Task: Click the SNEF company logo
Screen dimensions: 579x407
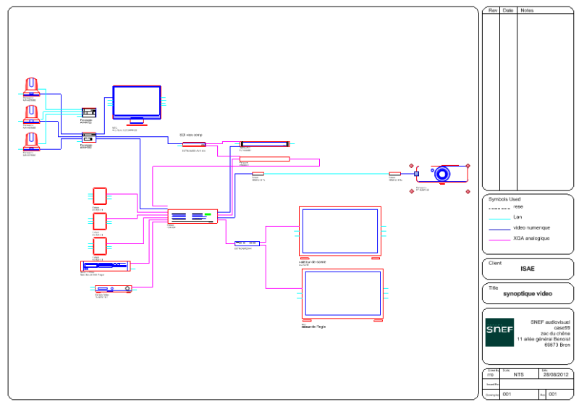Action: click(499, 332)
